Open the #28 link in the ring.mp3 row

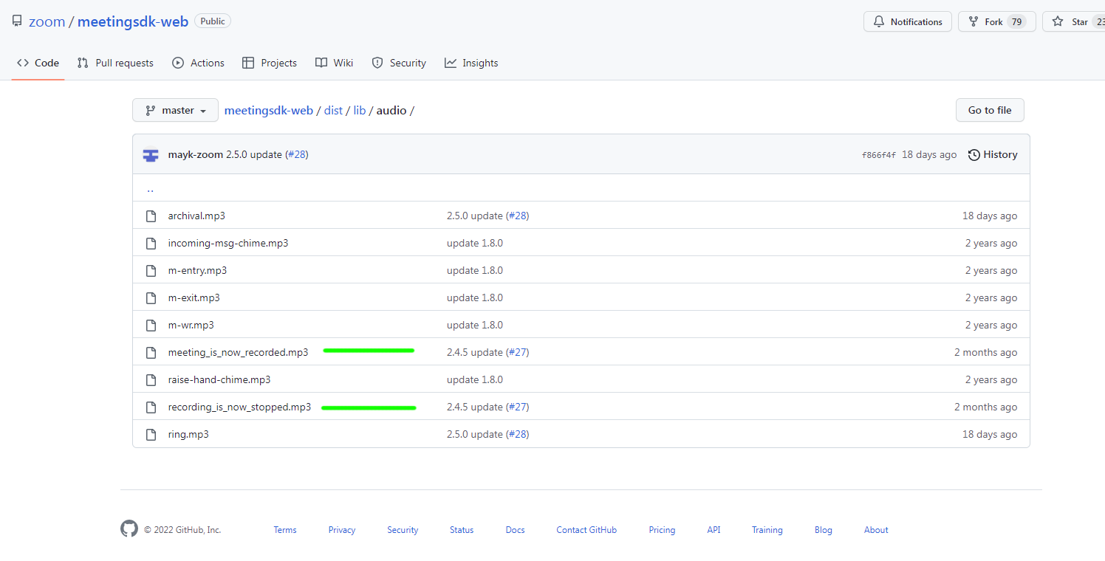coord(517,435)
